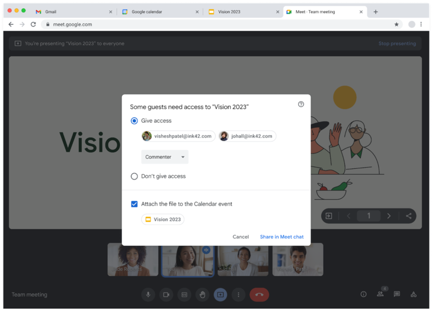The height and width of the screenshot is (311, 432).
Task: Switch to the Gmail tab
Action: click(72, 12)
